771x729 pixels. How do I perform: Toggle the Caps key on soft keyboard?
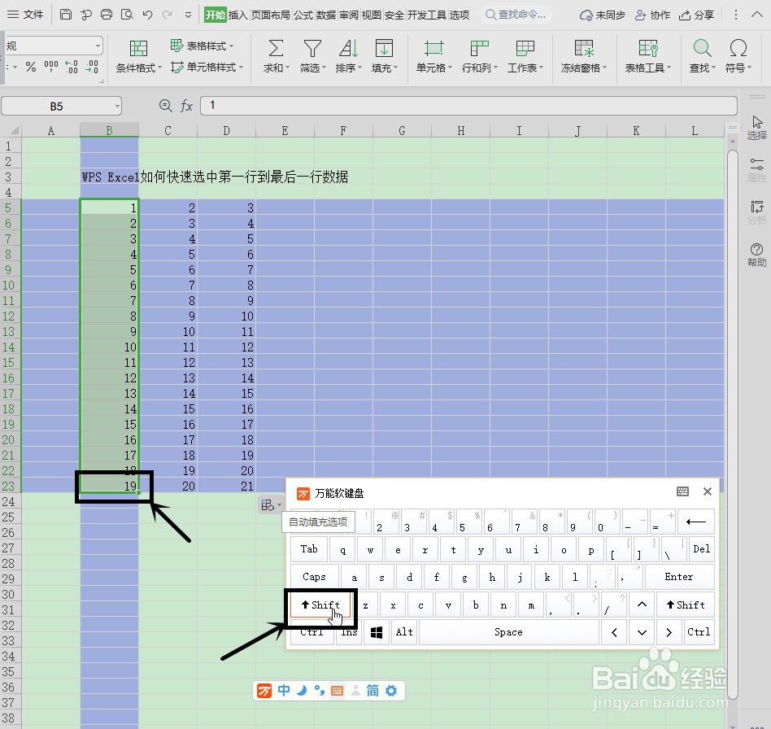click(x=314, y=577)
